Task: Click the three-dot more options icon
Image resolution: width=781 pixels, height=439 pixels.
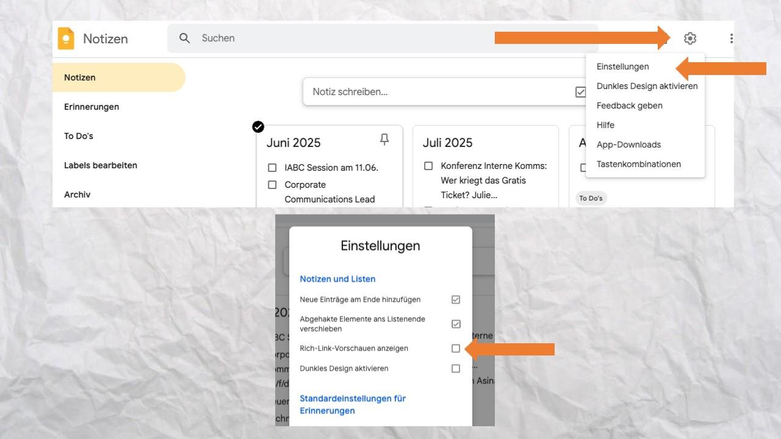Action: [x=730, y=38]
